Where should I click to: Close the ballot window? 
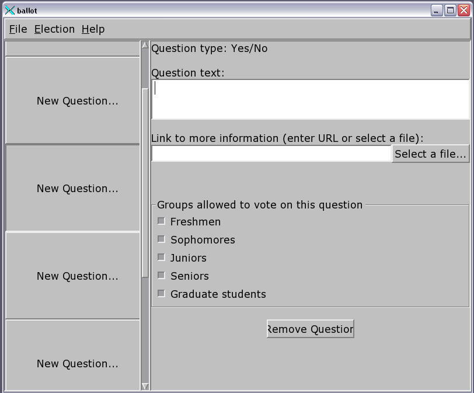pos(463,11)
